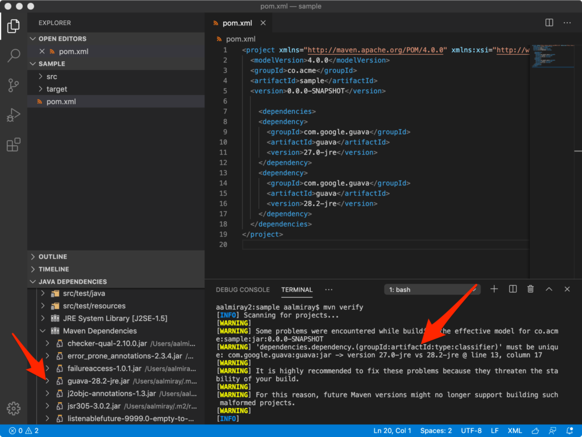Expand the OUTLINE section
The width and height of the screenshot is (582, 437).
click(x=52, y=257)
